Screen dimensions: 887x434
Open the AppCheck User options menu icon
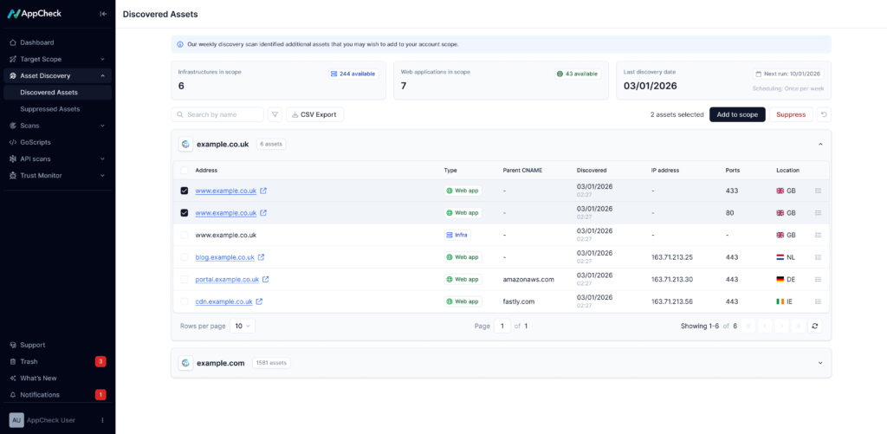(102, 420)
